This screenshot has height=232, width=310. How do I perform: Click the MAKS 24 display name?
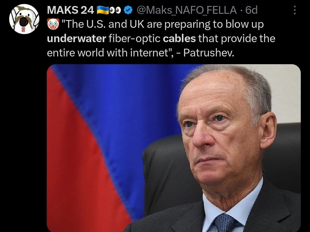pyautogui.click(x=71, y=10)
